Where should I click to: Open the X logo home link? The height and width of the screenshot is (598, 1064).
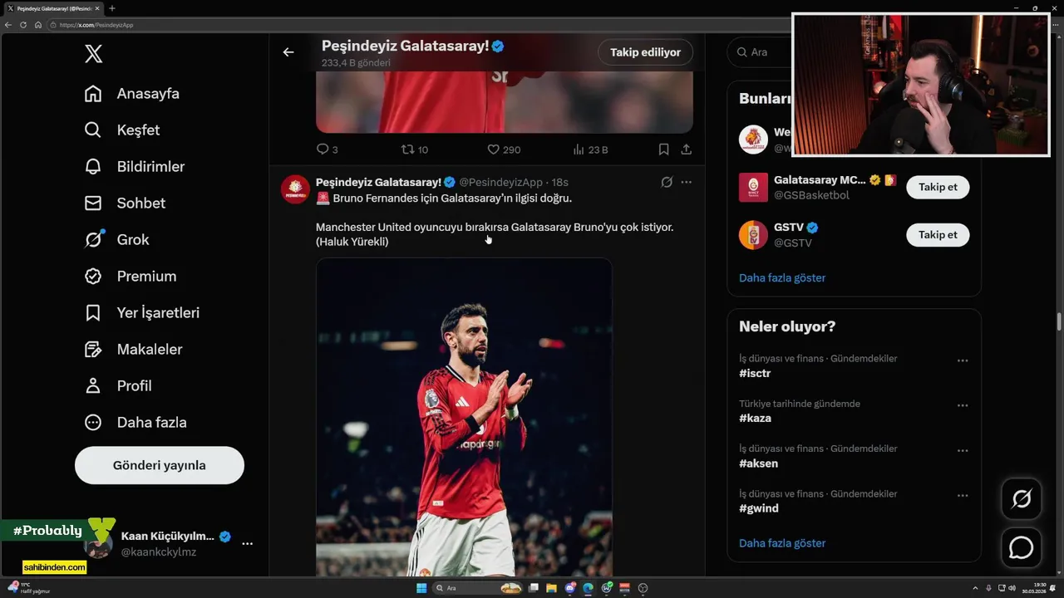click(93, 55)
